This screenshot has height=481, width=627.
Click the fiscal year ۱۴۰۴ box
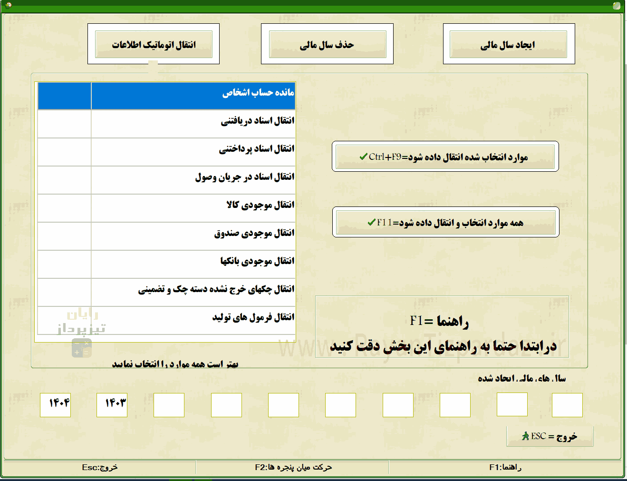point(55,405)
